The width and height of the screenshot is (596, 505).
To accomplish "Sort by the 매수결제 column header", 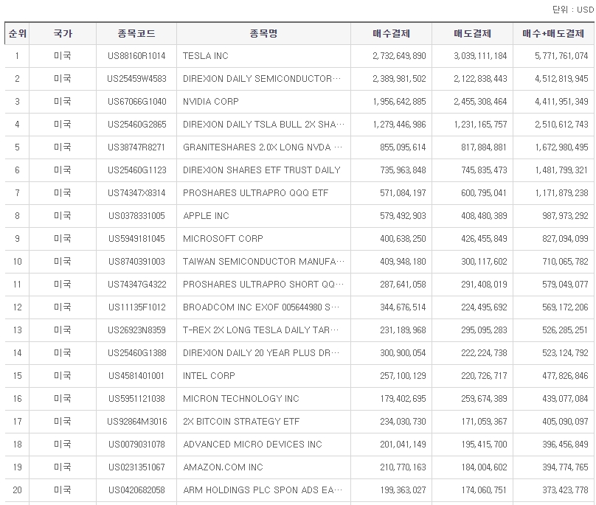I will pyautogui.click(x=389, y=33).
